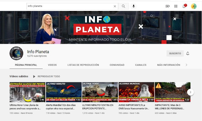The height and width of the screenshot is (121, 202).
Task: Start voice search with the microphone icon
Action: pyautogui.click(x=134, y=6)
